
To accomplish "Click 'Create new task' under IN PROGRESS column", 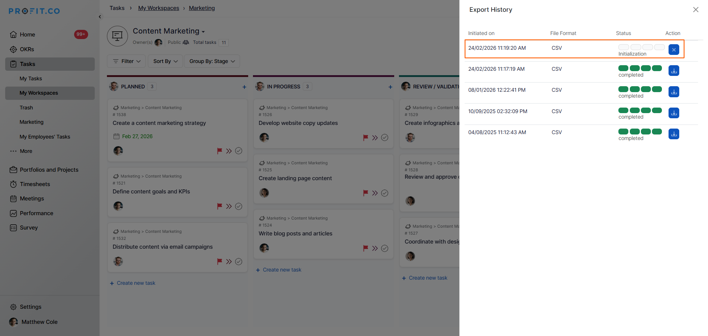I will pos(278,270).
